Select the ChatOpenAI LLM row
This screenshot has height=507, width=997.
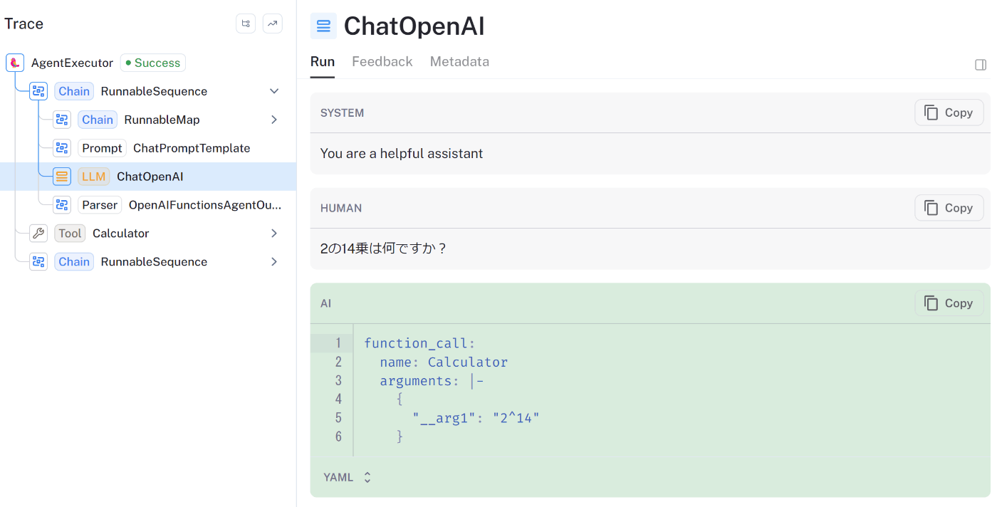coord(148,177)
